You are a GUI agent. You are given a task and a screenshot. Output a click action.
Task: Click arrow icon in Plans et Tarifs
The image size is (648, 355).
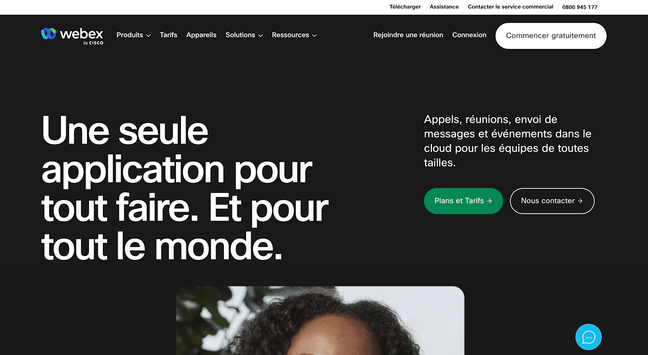pyautogui.click(x=489, y=201)
